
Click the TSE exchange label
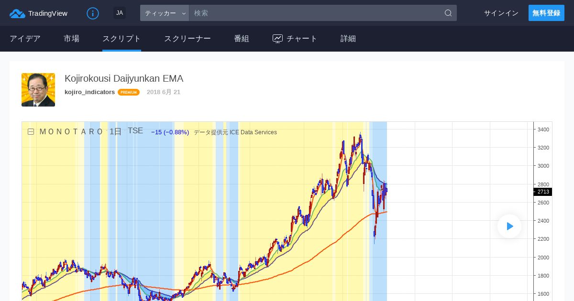click(x=135, y=131)
